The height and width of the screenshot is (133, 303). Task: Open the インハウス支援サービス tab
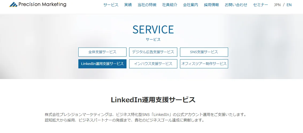(153, 64)
